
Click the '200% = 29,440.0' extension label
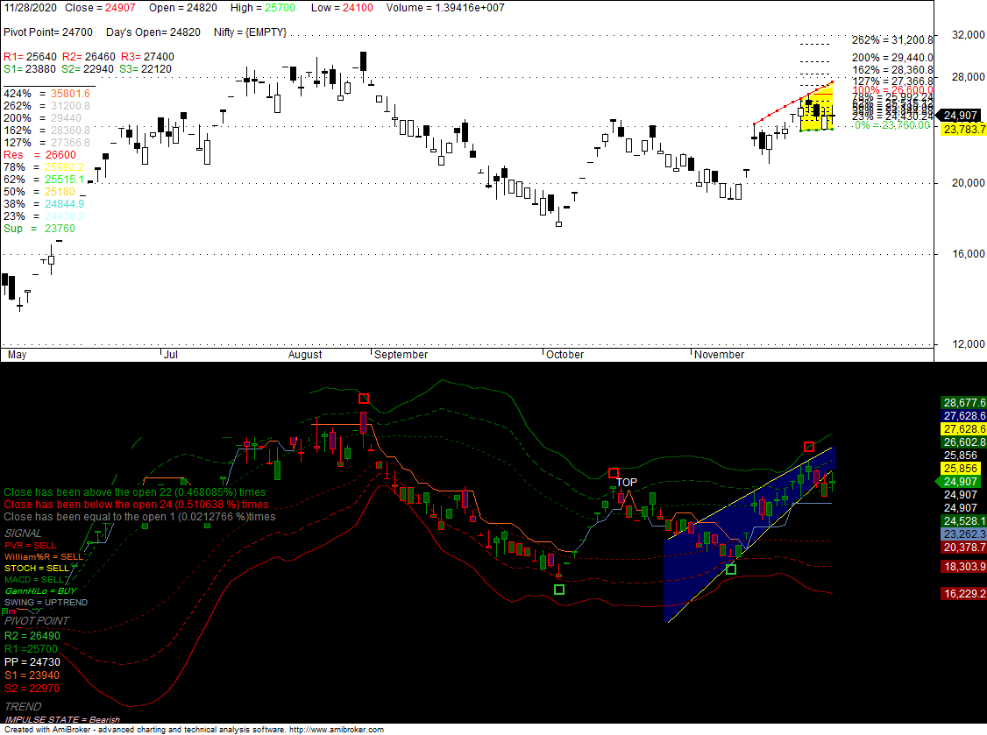click(892, 58)
